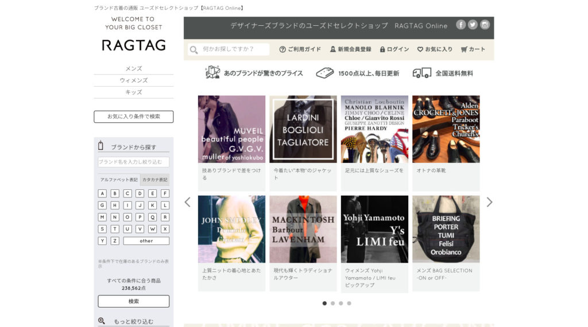Select brand letter K
This screenshot has height=327, width=588.
click(x=152, y=205)
